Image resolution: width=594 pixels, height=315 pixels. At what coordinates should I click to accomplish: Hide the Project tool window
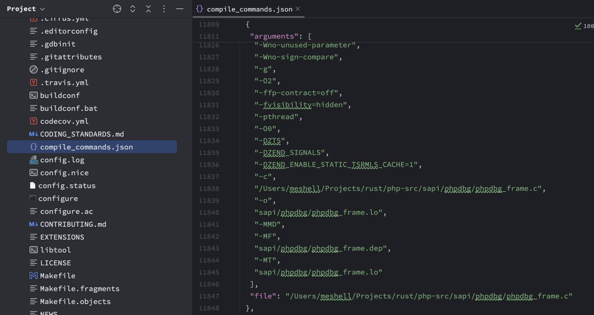(x=180, y=9)
